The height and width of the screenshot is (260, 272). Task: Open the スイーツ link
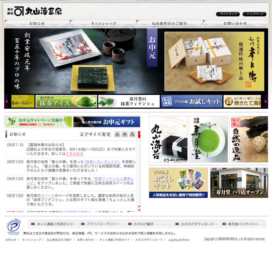[x=48, y=196]
